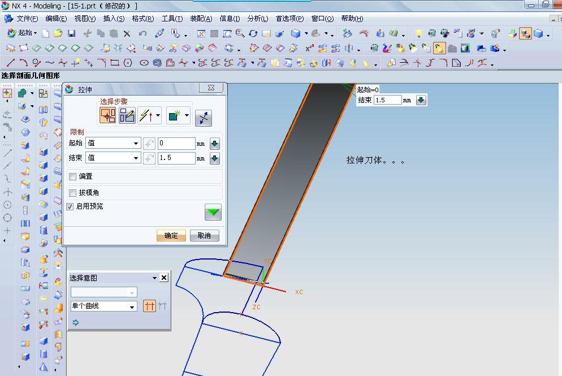Close the 选择意图 selection intent toolbar

(164, 278)
